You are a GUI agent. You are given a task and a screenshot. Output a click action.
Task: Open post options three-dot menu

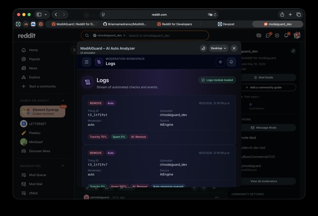(217, 197)
